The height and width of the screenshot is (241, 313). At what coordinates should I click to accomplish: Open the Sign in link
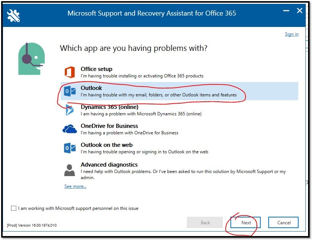pyautogui.click(x=291, y=34)
